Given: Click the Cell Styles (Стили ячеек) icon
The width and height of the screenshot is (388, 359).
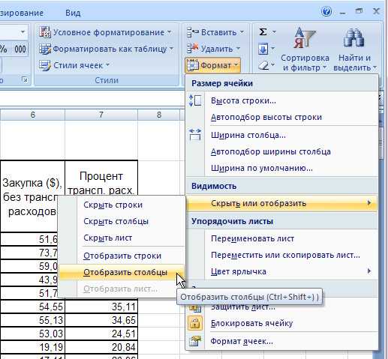Looking at the screenshot, I should coord(45,65).
